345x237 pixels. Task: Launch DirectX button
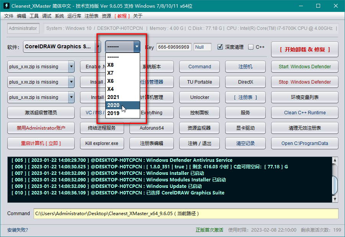(x=245, y=82)
